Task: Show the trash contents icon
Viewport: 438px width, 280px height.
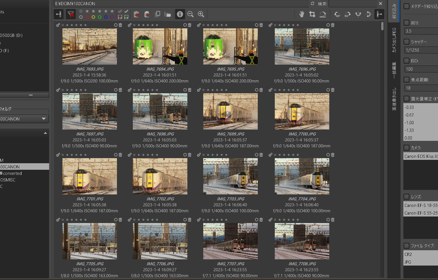Action: point(136,14)
